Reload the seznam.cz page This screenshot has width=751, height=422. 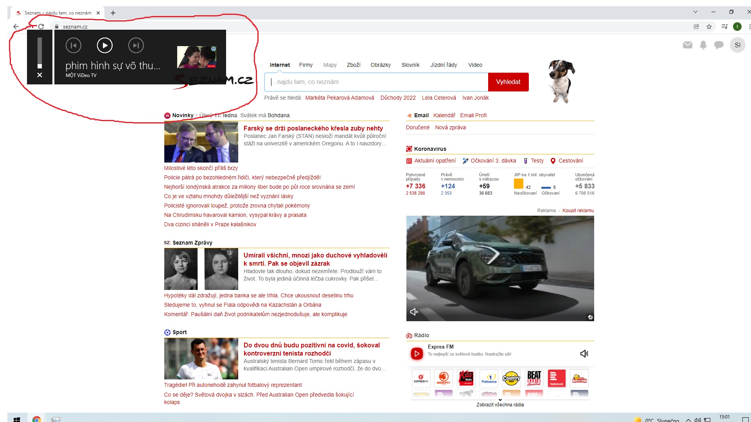pos(41,27)
